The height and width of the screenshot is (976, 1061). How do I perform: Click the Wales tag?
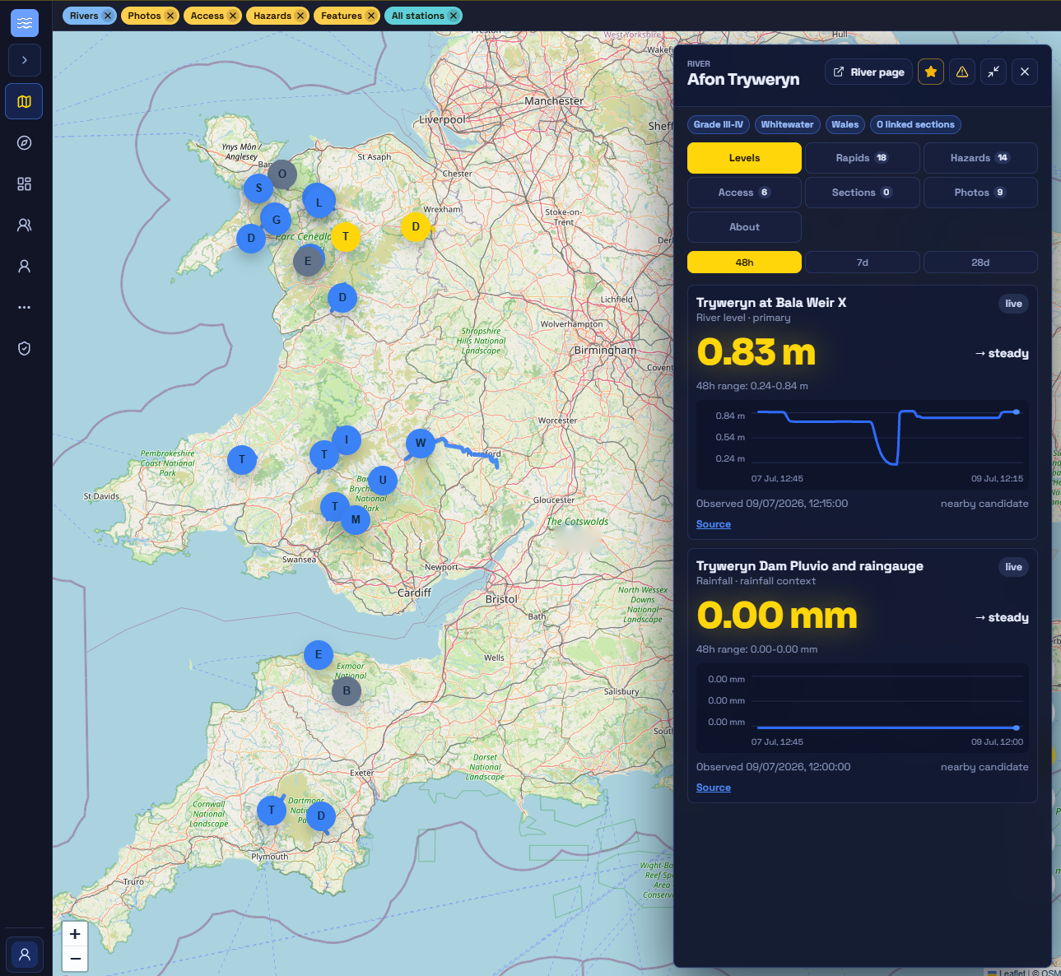click(x=845, y=125)
